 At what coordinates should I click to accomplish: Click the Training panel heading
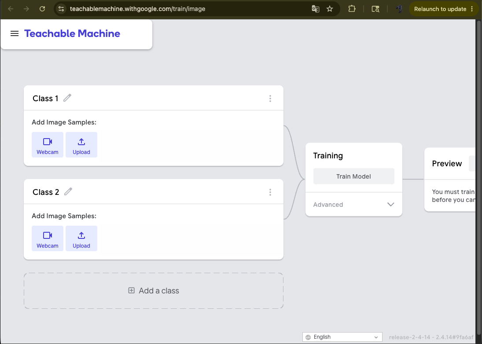point(328,156)
